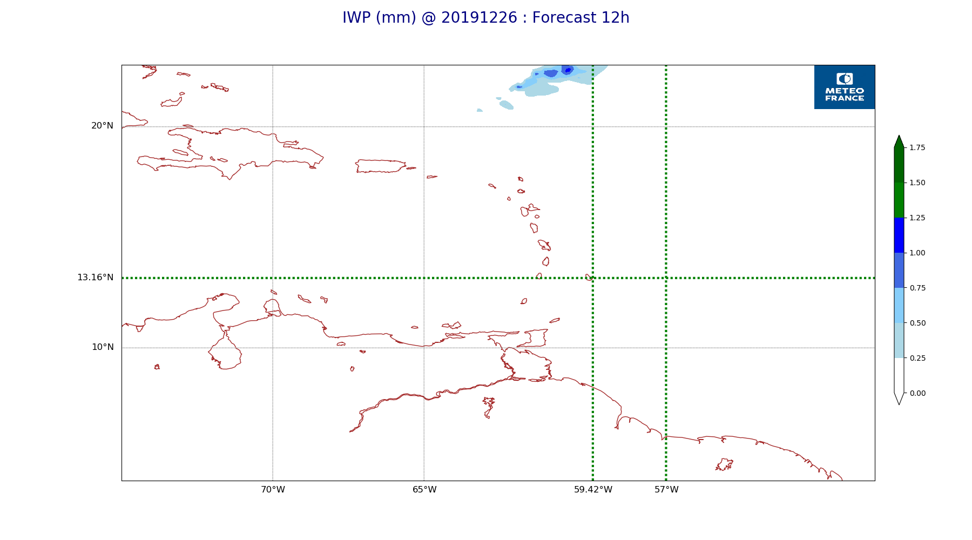This screenshot has height=540, width=972.
Task: Click the 57°W longitude label
Action: [666, 490]
